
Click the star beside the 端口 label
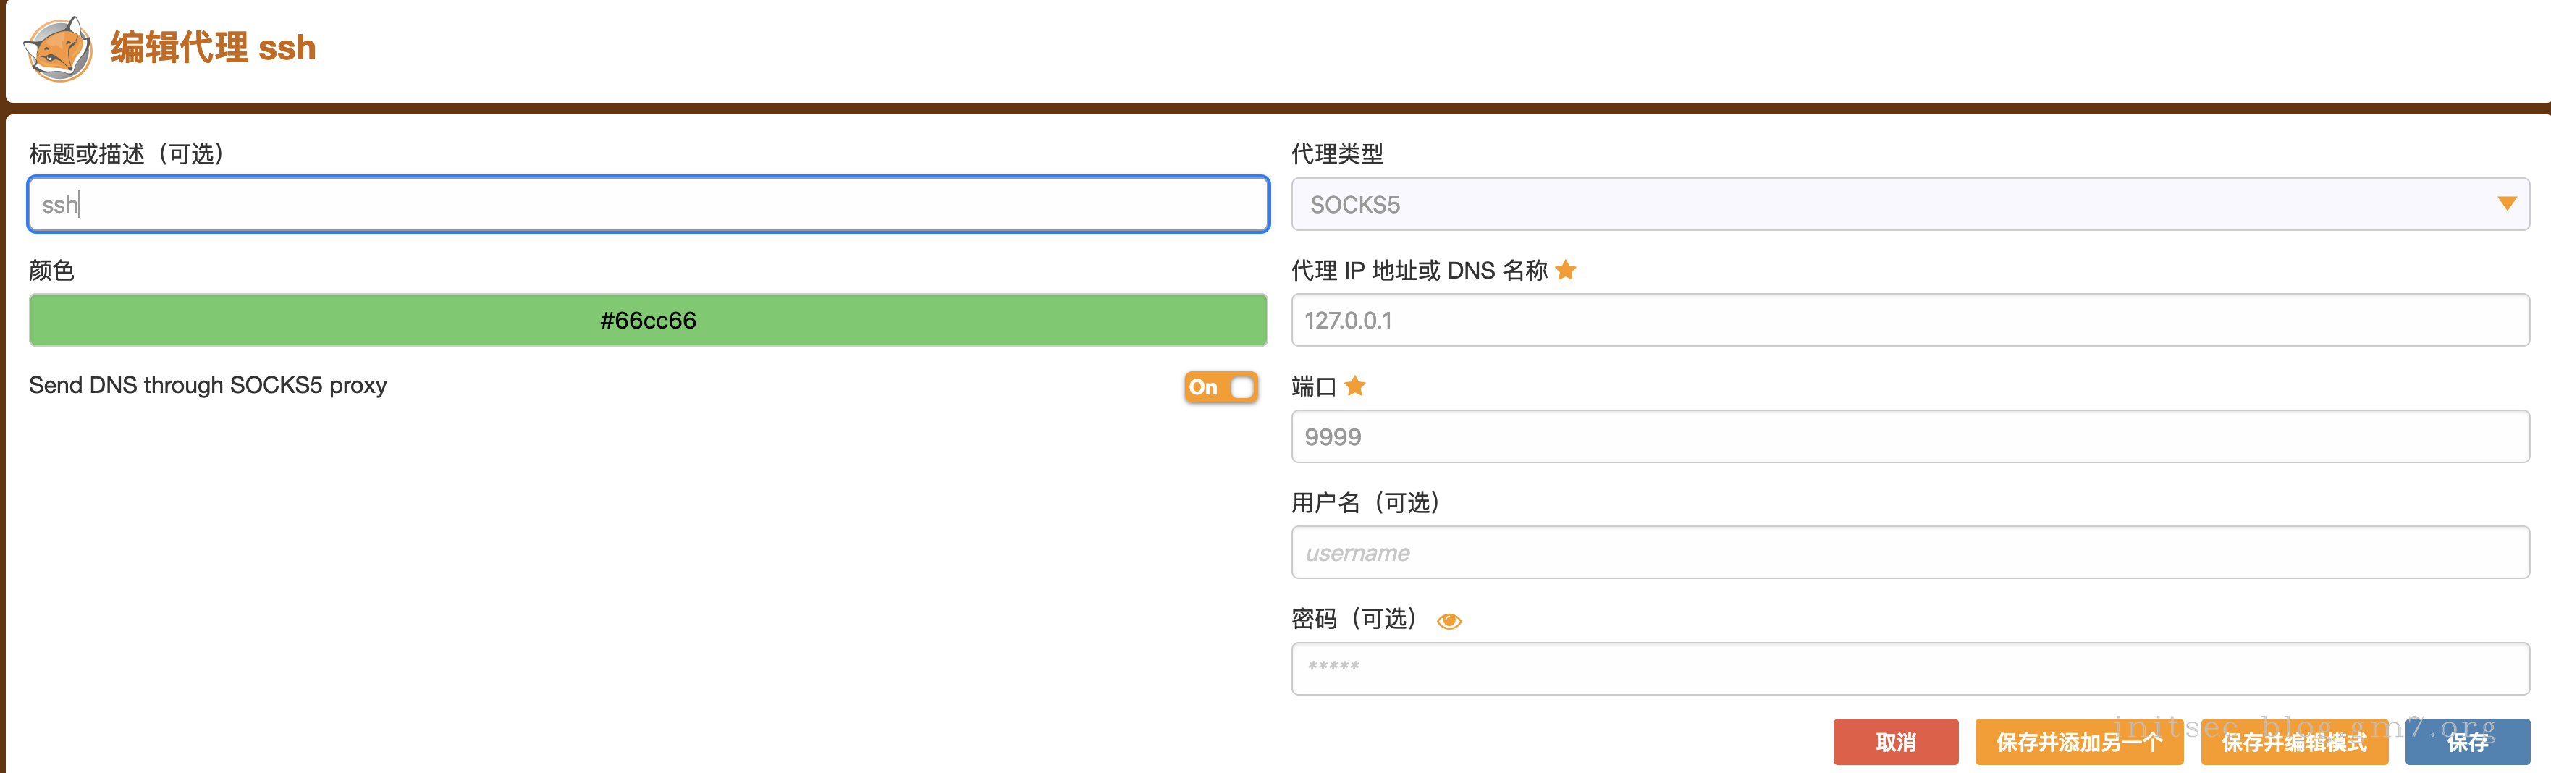(1354, 386)
